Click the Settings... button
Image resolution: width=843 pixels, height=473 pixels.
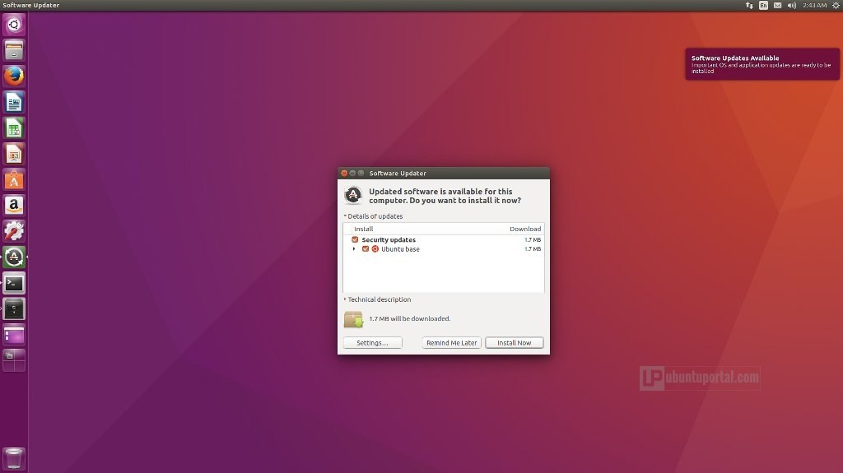[373, 343]
